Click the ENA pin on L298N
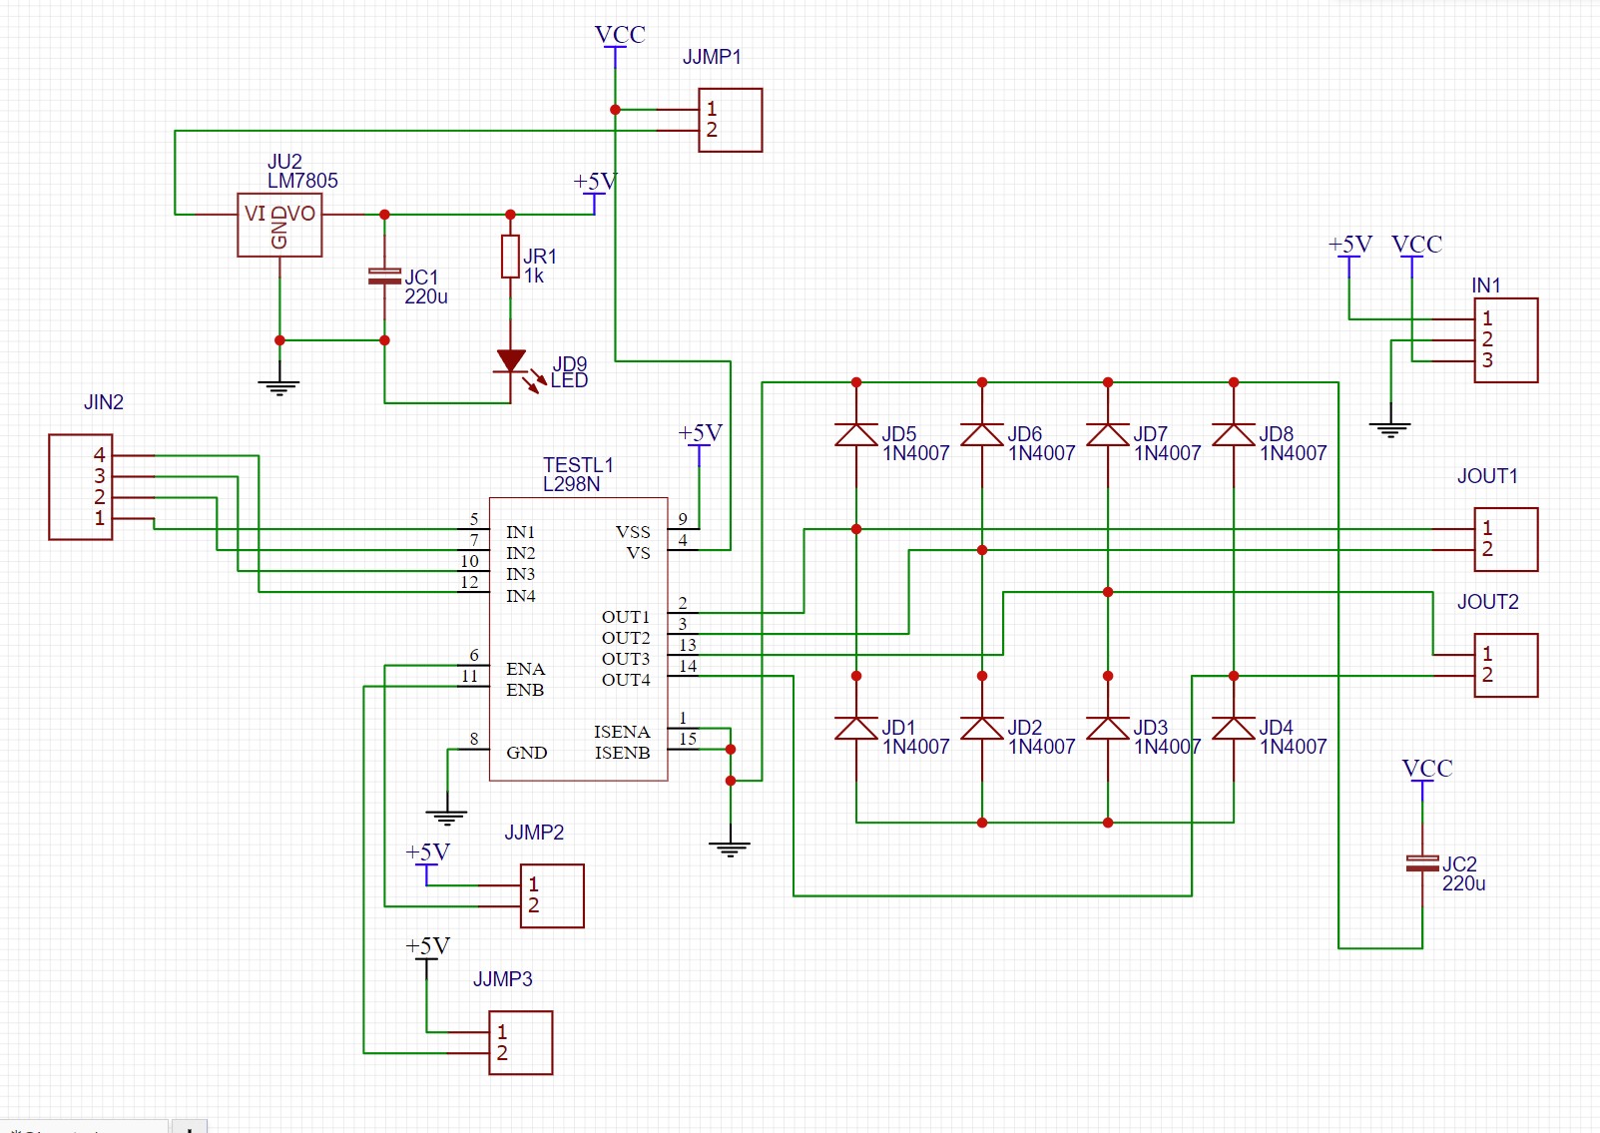The image size is (1600, 1133). 525,669
